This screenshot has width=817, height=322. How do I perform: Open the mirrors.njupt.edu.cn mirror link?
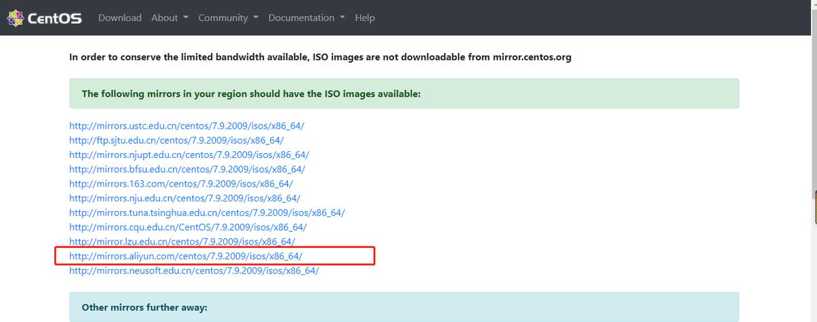point(189,155)
